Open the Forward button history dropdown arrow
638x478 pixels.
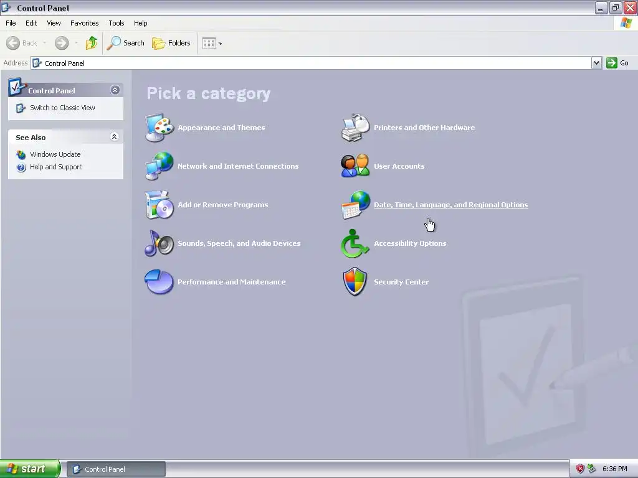(77, 43)
